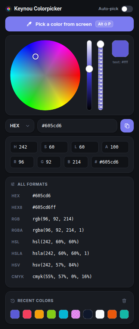
Task: Click the main hex value input field
Action: click(77, 126)
